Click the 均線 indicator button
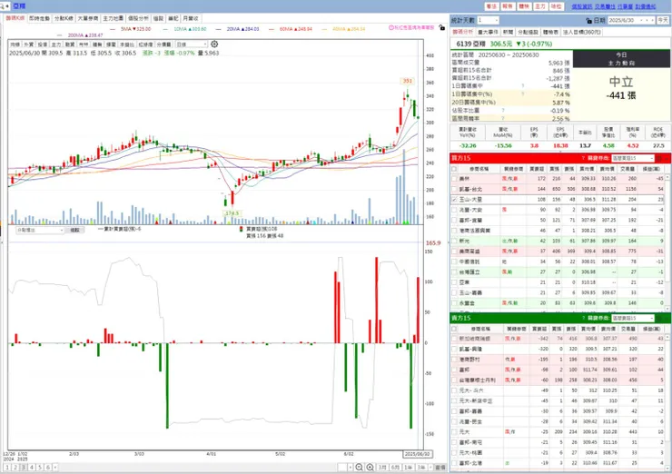 point(15,44)
